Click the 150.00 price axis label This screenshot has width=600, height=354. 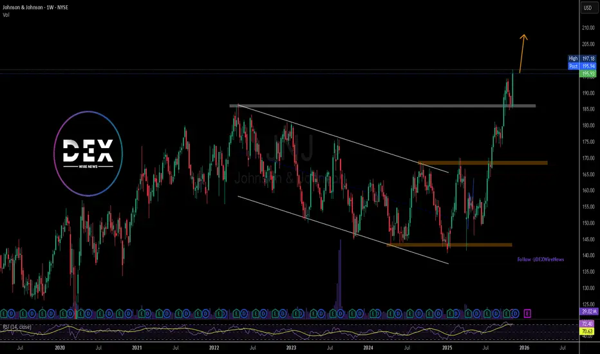click(588, 223)
